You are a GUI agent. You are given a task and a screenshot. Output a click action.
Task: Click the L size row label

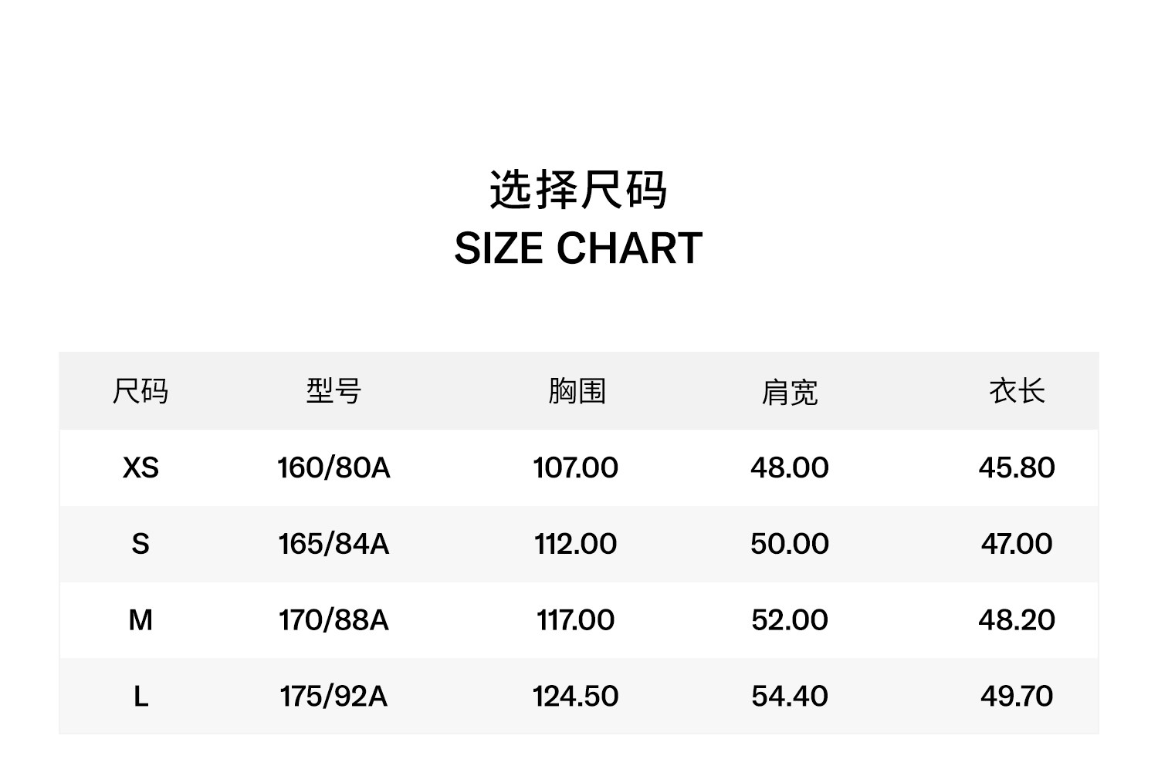tap(141, 697)
